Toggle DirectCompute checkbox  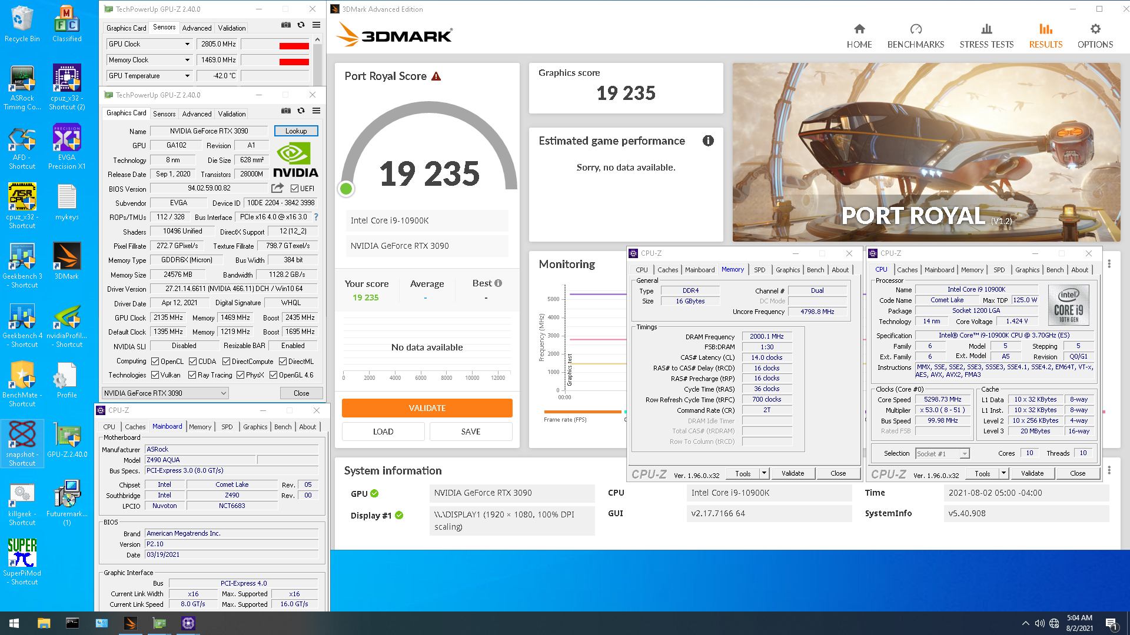click(x=226, y=362)
